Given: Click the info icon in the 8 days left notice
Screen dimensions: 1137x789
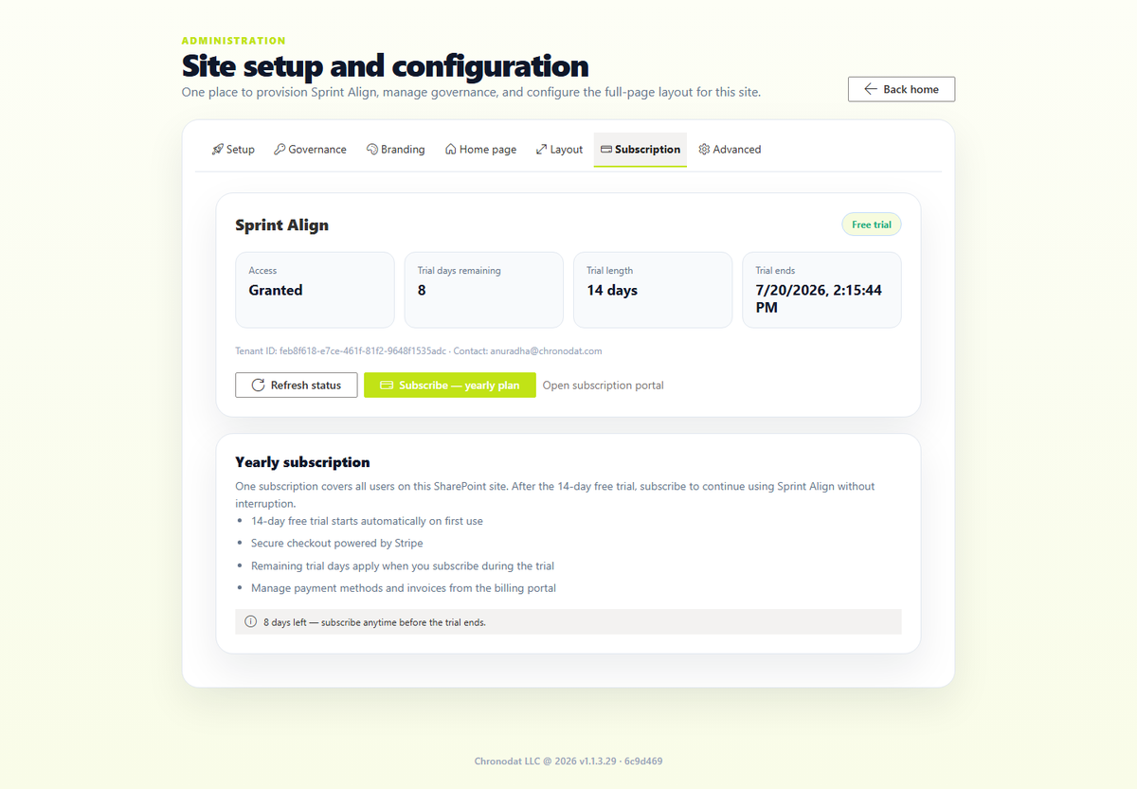Looking at the screenshot, I should [x=251, y=622].
